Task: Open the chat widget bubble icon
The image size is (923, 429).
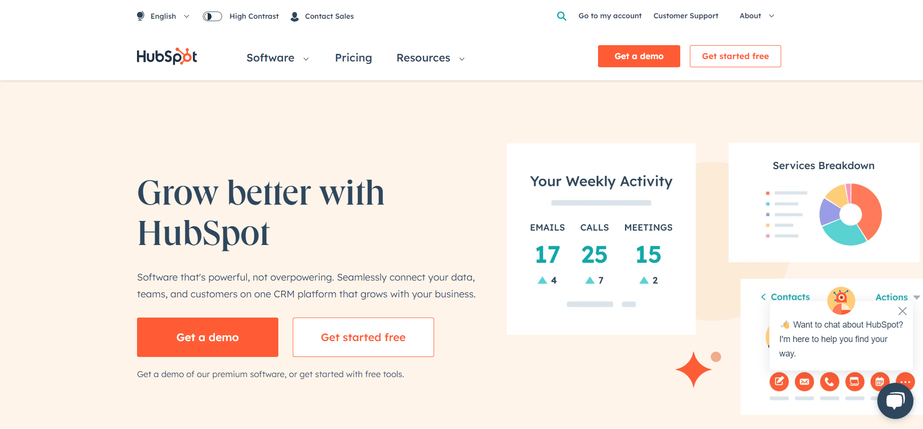Action: [895, 401]
